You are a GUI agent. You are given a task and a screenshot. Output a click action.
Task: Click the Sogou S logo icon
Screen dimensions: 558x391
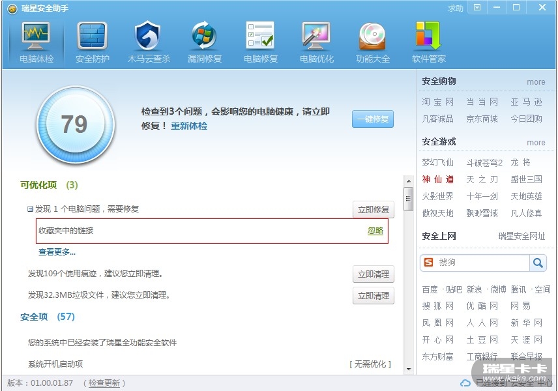coord(429,263)
